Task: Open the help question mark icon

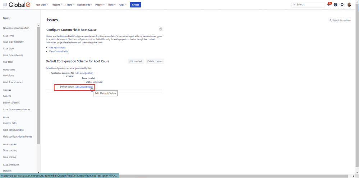Action: (x=335, y=5)
